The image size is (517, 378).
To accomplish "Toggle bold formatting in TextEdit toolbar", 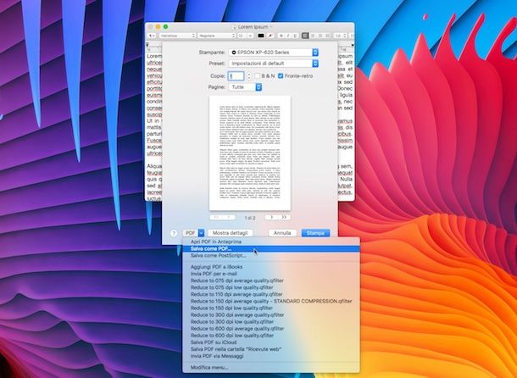I will point(281,36).
